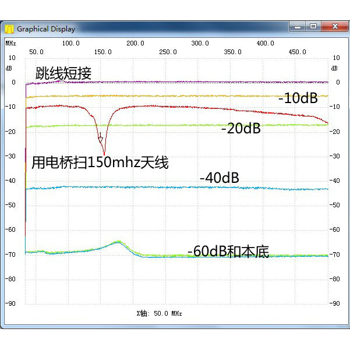This screenshot has height=350, width=350.
Task: Click the 300.0 frequency axis tick label
Action: pos(200,43)
